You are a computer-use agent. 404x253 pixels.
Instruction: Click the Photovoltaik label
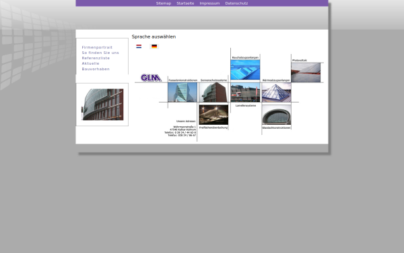(x=300, y=61)
